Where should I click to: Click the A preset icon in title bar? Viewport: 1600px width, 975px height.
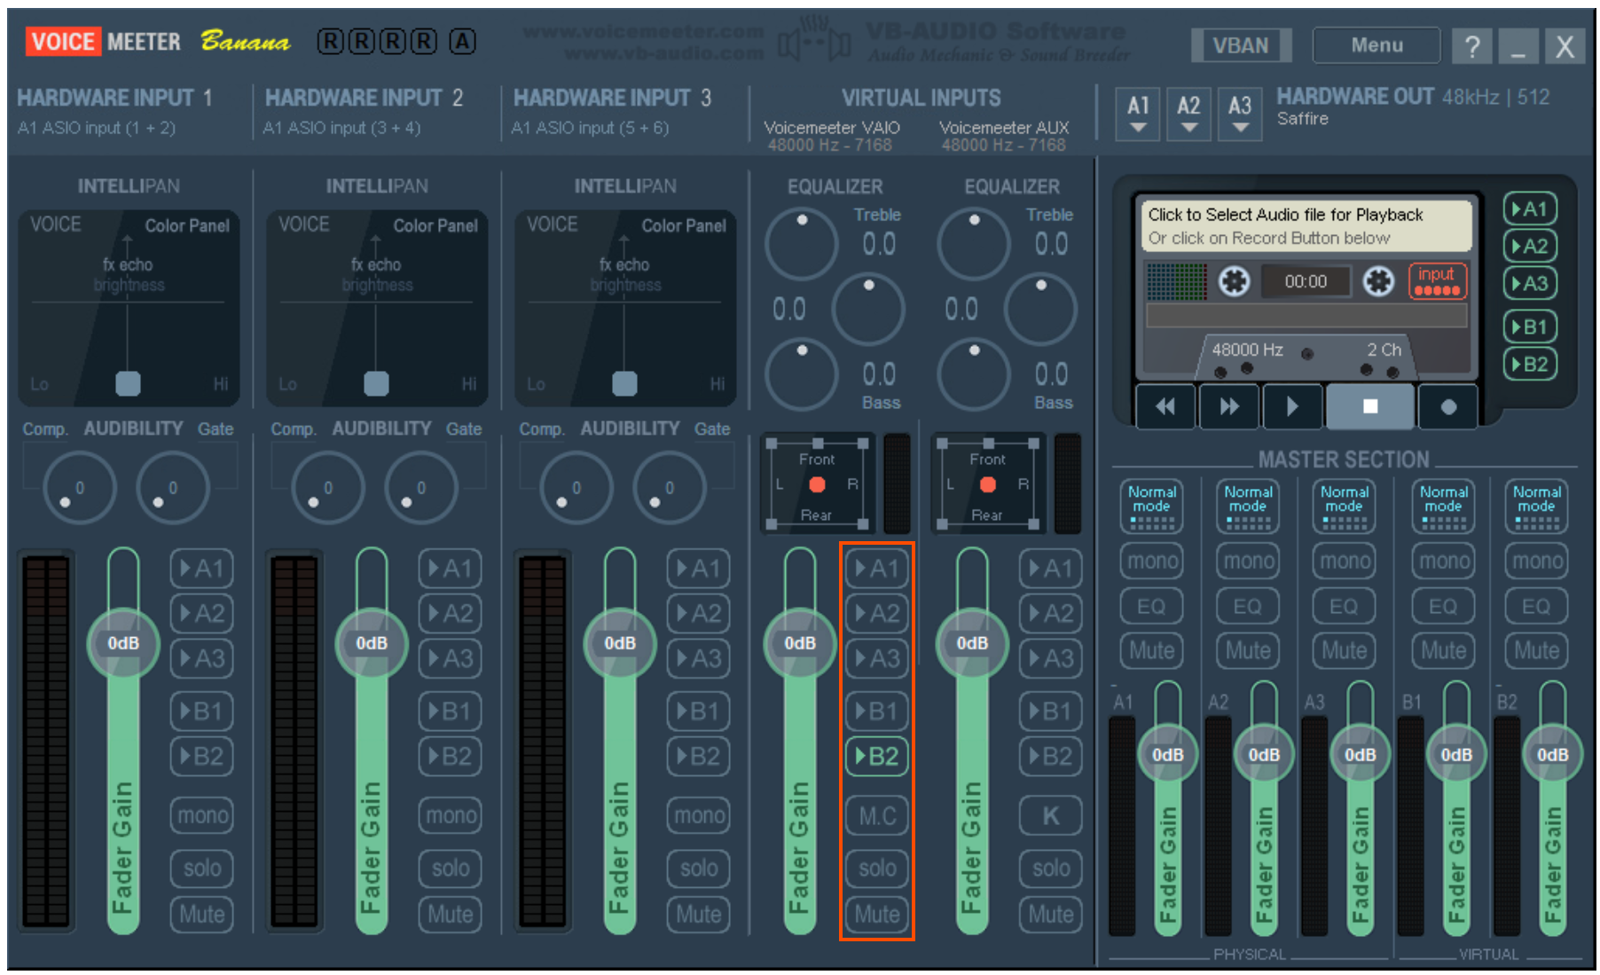[462, 42]
